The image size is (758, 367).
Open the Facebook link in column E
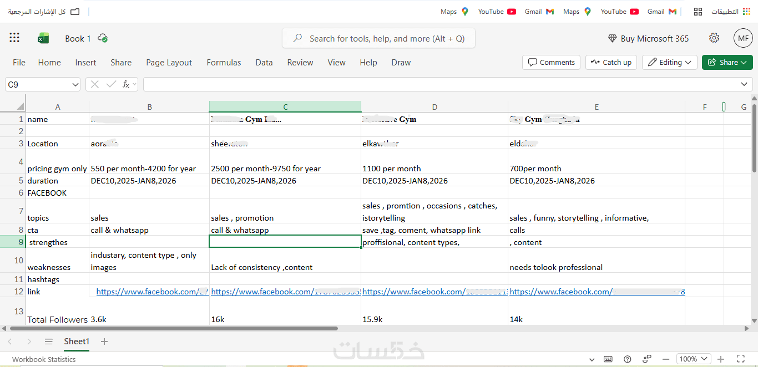(x=597, y=292)
